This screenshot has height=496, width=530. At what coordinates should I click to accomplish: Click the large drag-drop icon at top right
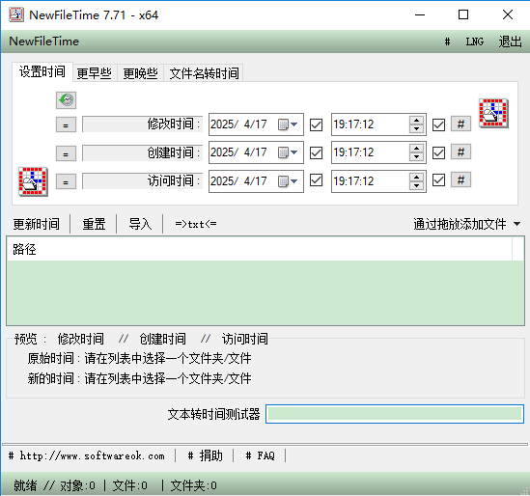[x=493, y=113]
